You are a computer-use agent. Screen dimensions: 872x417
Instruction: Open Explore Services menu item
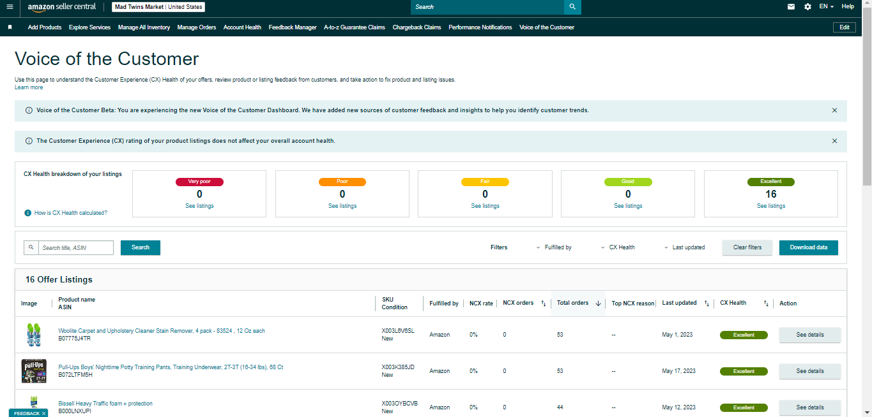coord(89,27)
